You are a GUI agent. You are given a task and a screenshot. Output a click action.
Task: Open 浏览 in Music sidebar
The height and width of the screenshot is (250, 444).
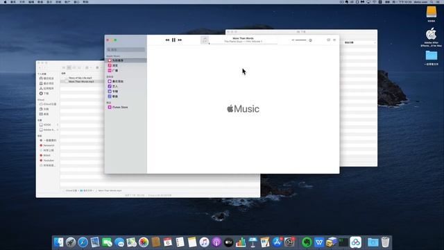pos(126,65)
